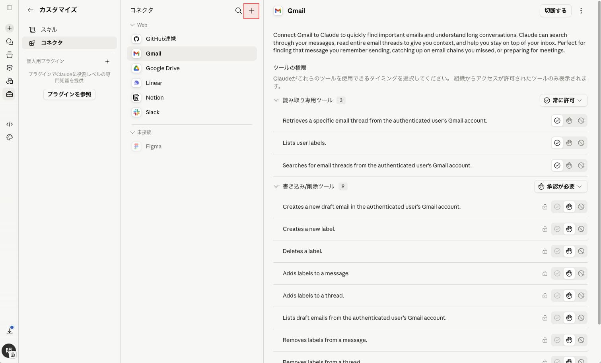Open the 常に許可 dropdown for read-only tools
This screenshot has height=363, width=601.
point(563,100)
